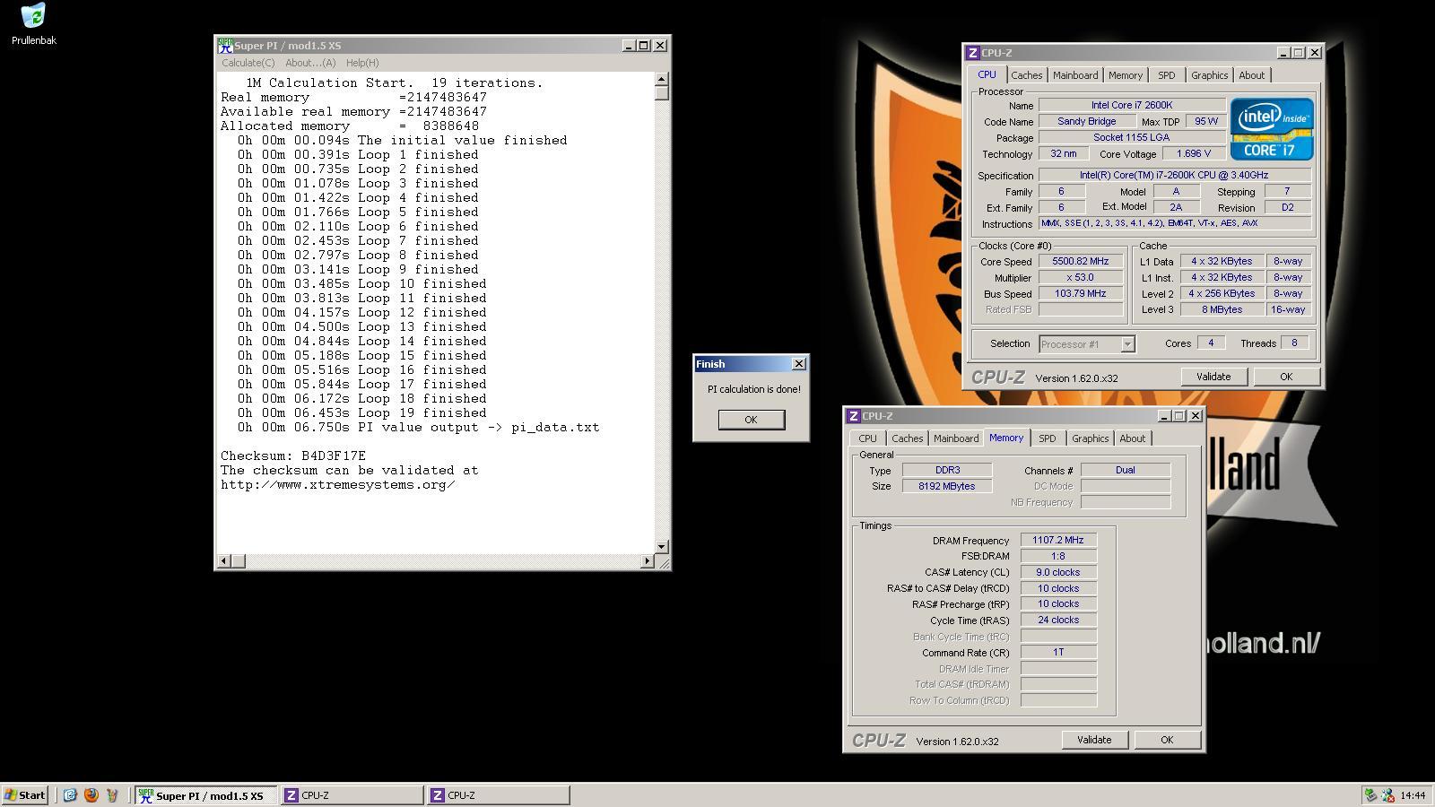Image resolution: width=1435 pixels, height=807 pixels.
Task: Click Super PI vertical scrollbar down arrow
Action: [662, 546]
